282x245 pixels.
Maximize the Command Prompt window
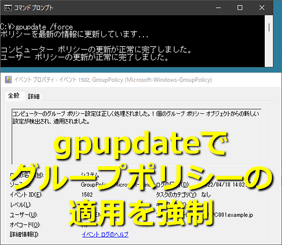pos(240,8)
